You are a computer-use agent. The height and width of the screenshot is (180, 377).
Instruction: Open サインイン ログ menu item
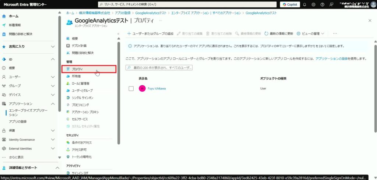(80, 173)
